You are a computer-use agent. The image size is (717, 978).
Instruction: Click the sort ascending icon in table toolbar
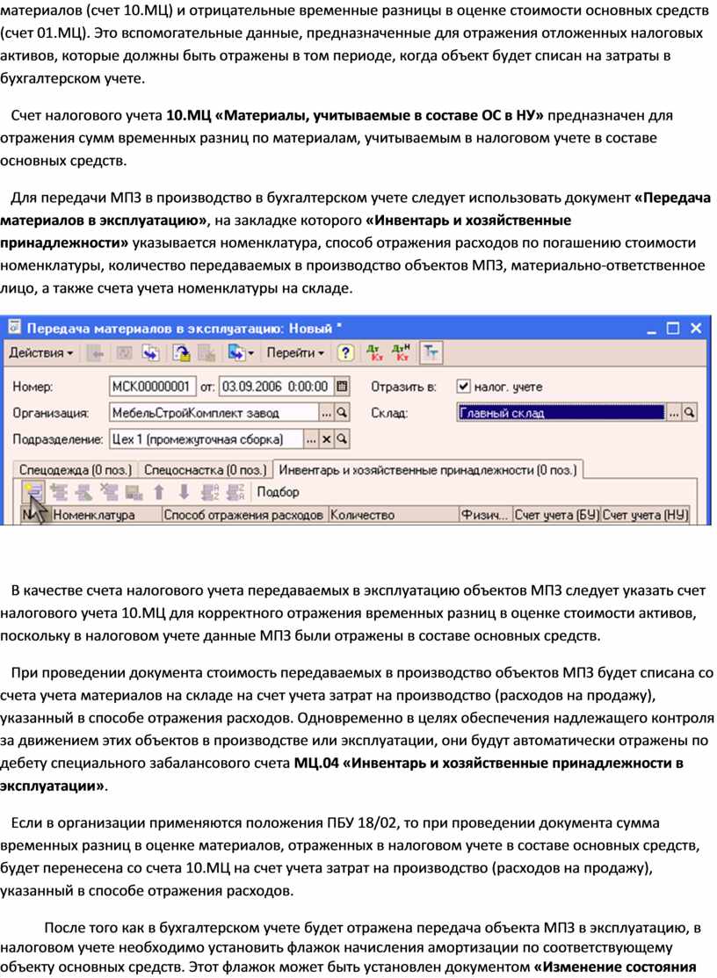point(210,492)
